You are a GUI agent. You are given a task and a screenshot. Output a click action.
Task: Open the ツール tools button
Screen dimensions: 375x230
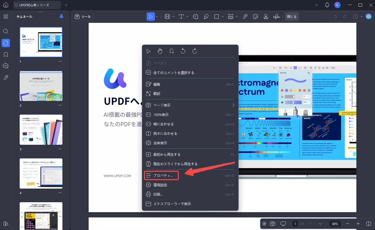[83, 17]
